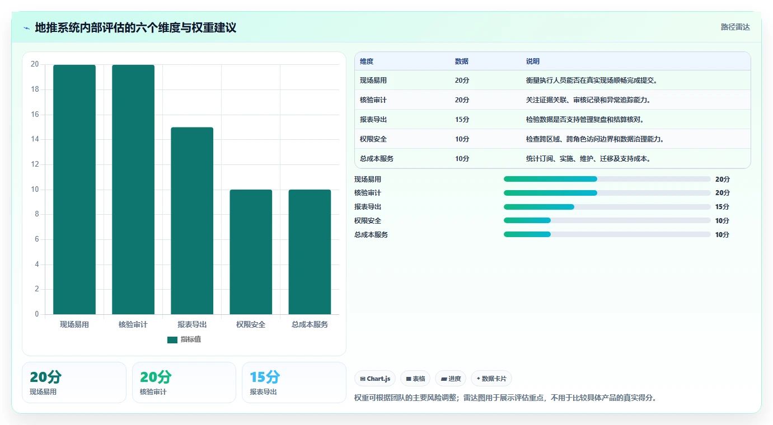773x425 pixels.
Task: Click 报表导出 in the table
Action: click(x=373, y=120)
